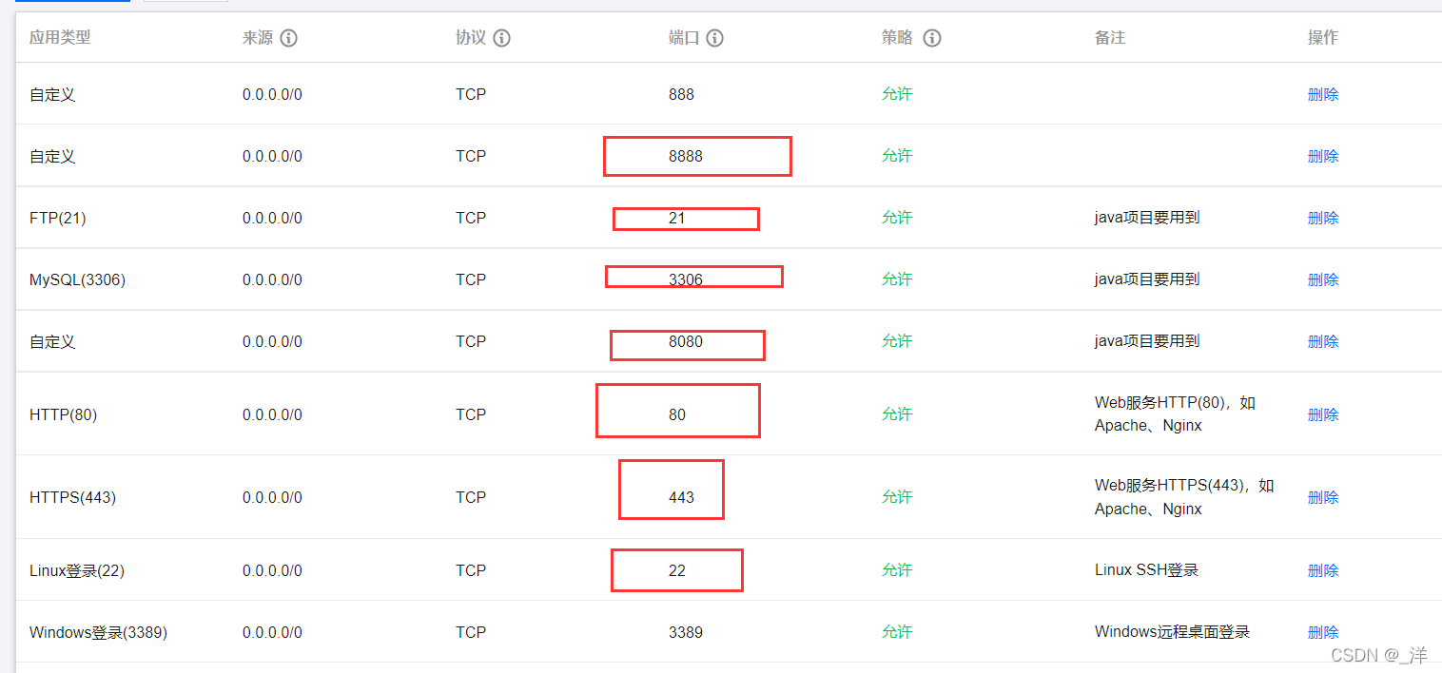Remove the FTP(21) firewall rule

(1323, 218)
